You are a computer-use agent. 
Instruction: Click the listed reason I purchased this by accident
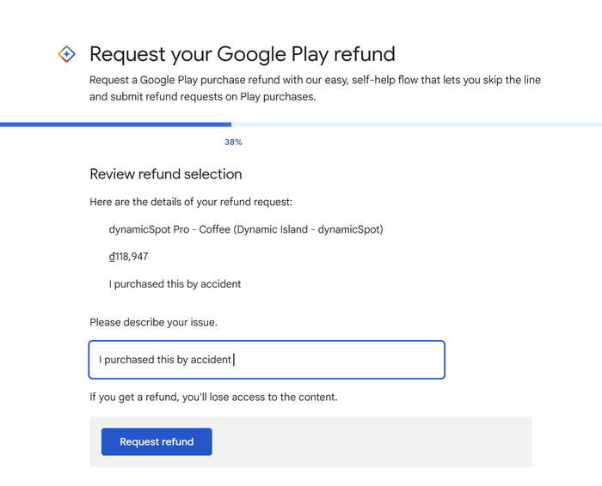click(175, 284)
